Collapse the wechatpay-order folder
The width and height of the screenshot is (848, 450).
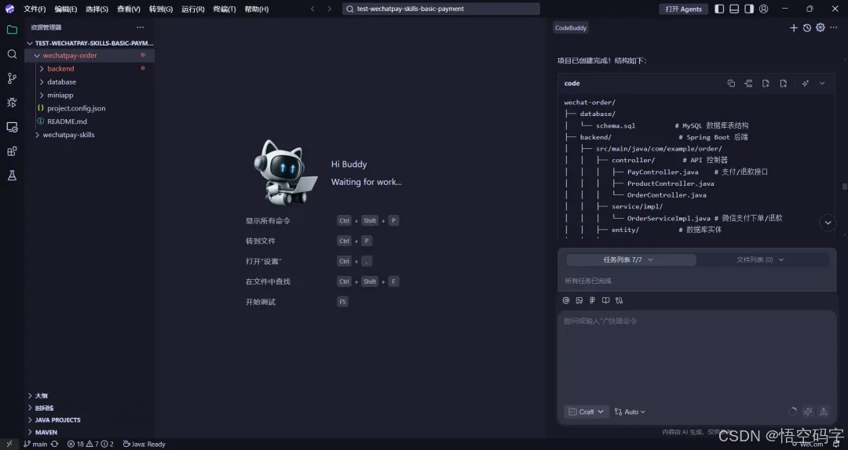point(90,55)
